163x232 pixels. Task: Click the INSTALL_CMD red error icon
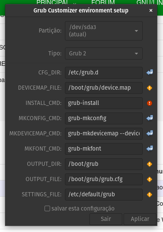(x=150, y=103)
